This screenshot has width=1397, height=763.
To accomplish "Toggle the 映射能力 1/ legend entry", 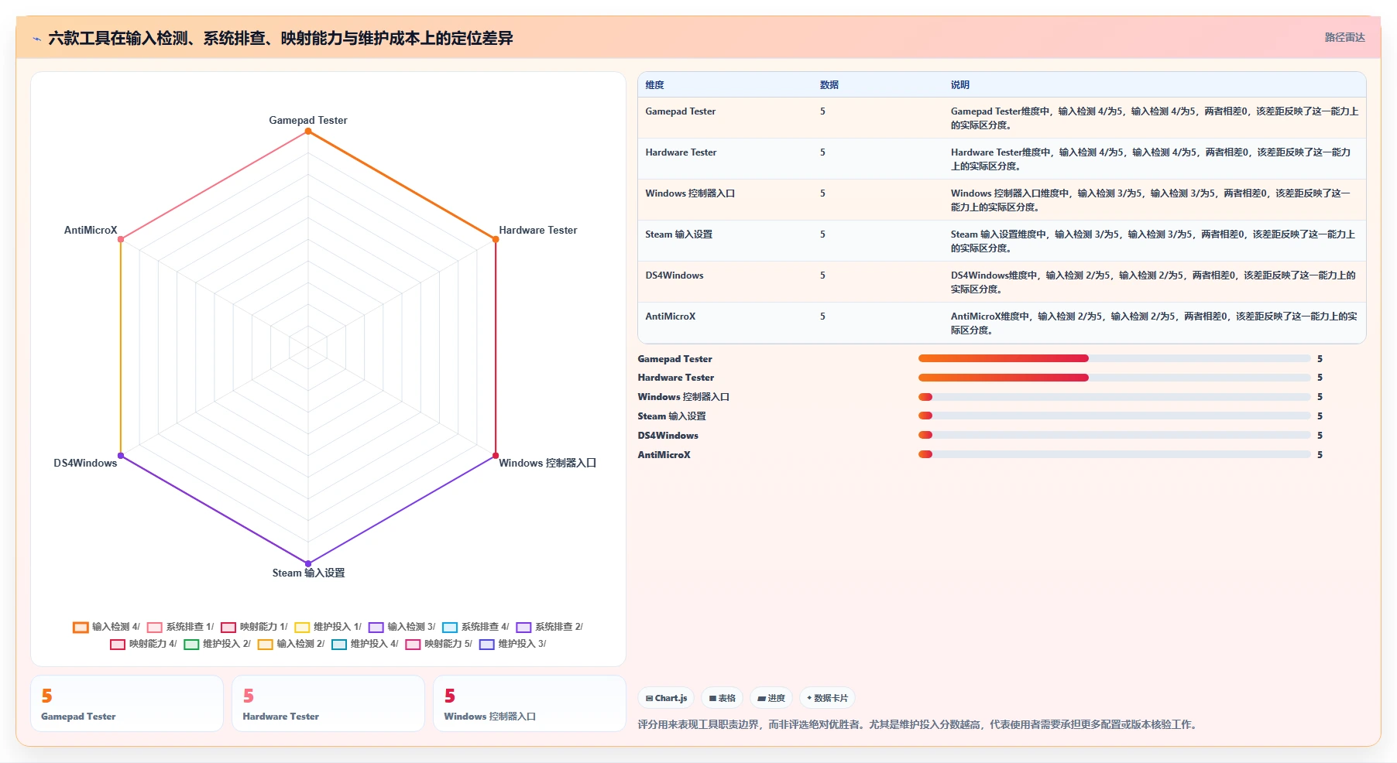I will (254, 627).
